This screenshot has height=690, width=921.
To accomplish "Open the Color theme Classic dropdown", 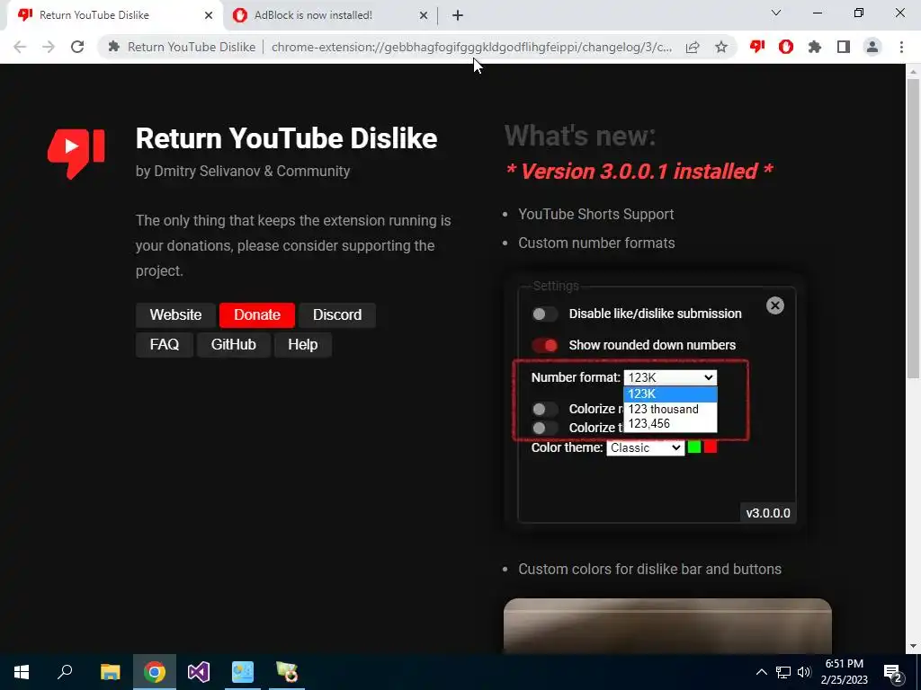I will pyautogui.click(x=645, y=447).
